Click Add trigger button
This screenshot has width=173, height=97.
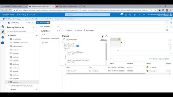point(89,30)
